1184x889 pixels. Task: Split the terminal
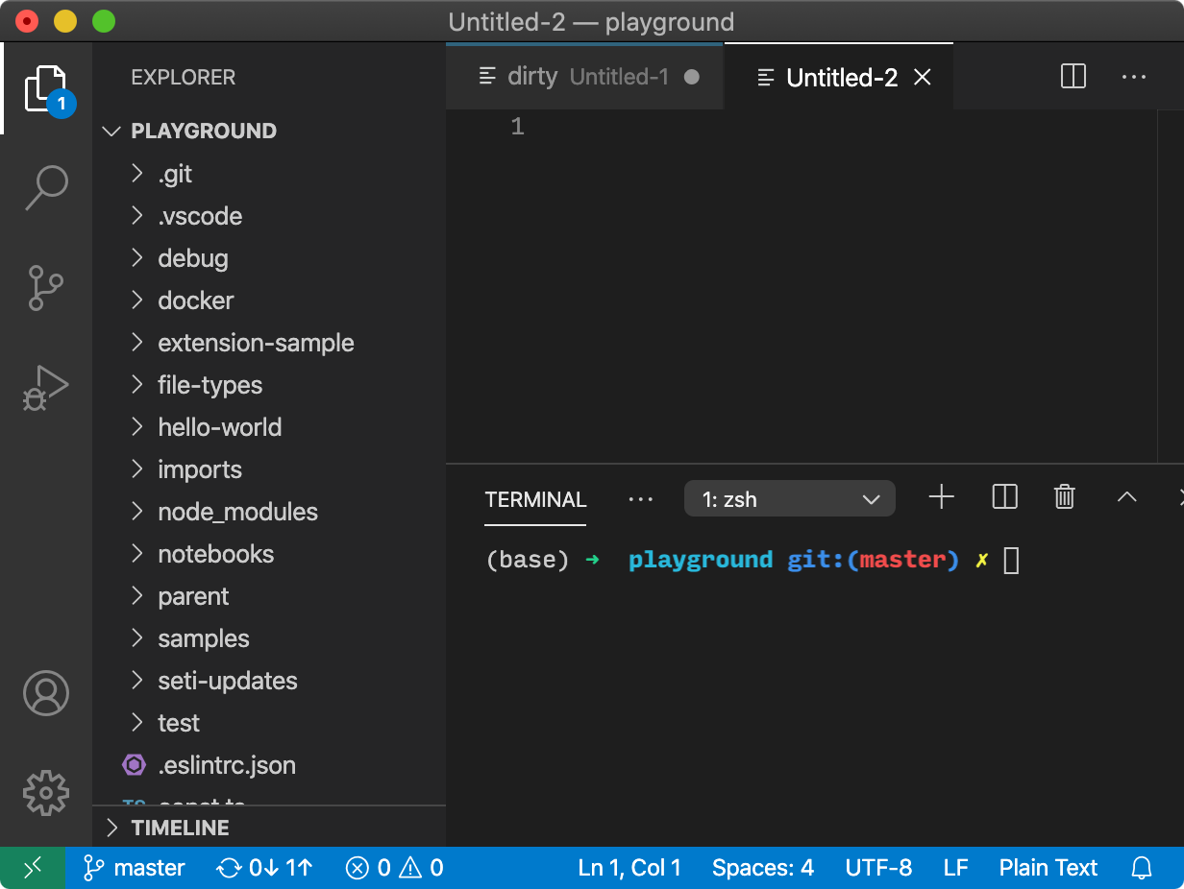pyautogui.click(x=1003, y=497)
